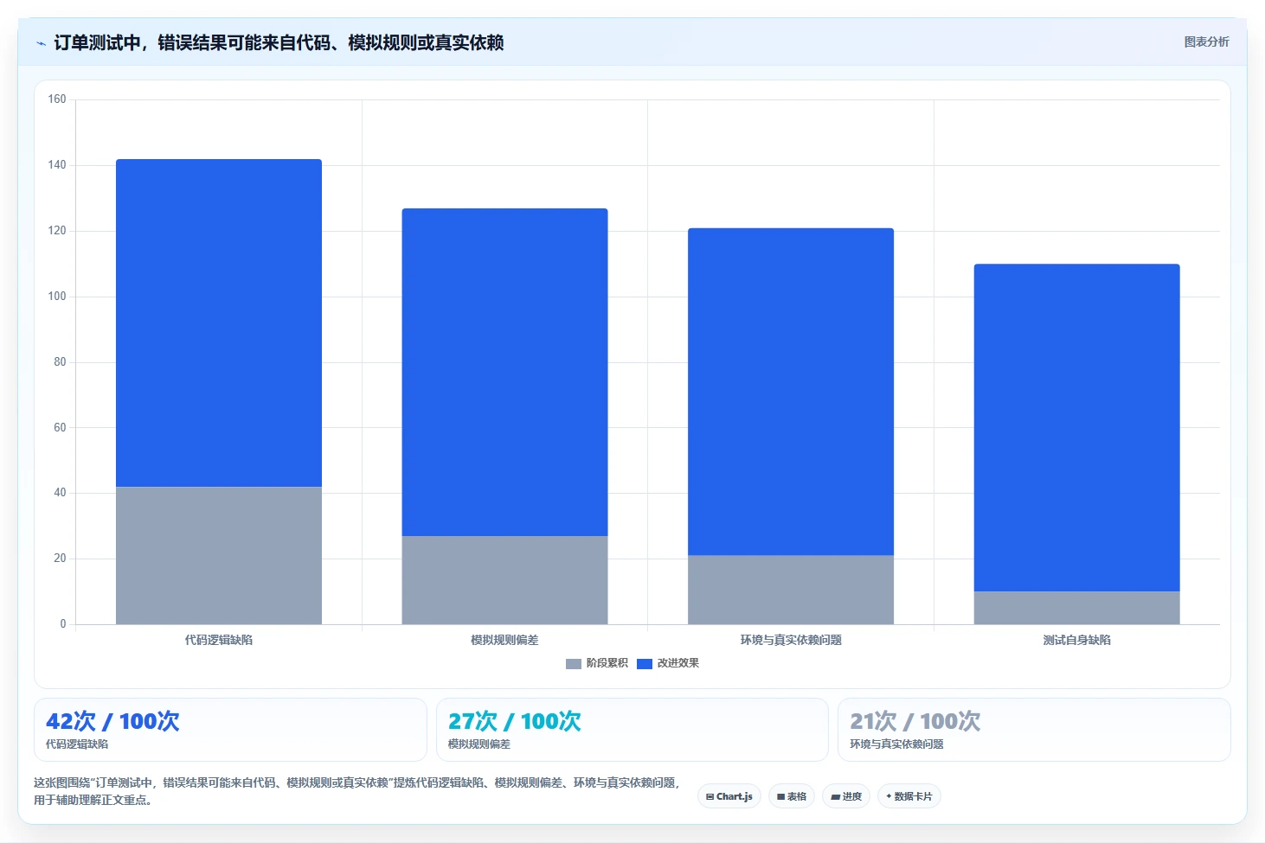The height and width of the screenshot is (843, 1265).
Task: Click the gray segment of 测试自身缺陷 bar
Action: point(1076,608)
